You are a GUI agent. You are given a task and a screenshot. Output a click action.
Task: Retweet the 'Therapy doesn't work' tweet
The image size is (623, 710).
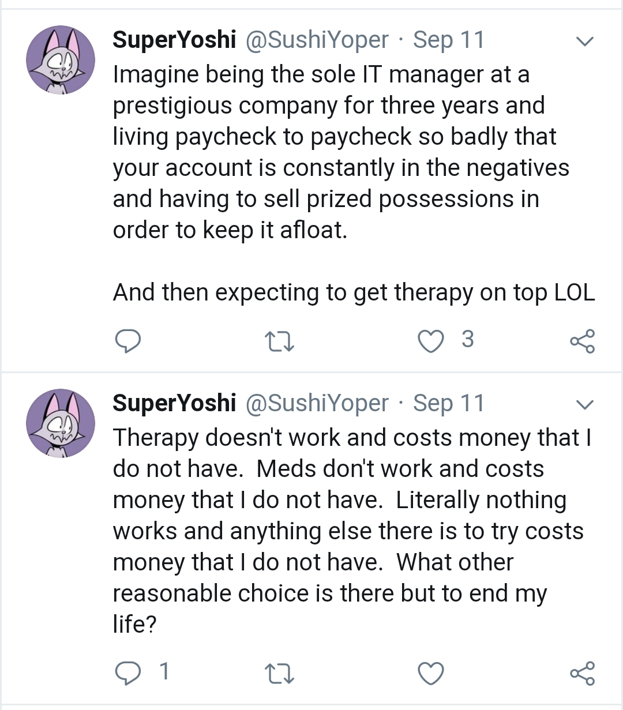click(x=279, y=674)
